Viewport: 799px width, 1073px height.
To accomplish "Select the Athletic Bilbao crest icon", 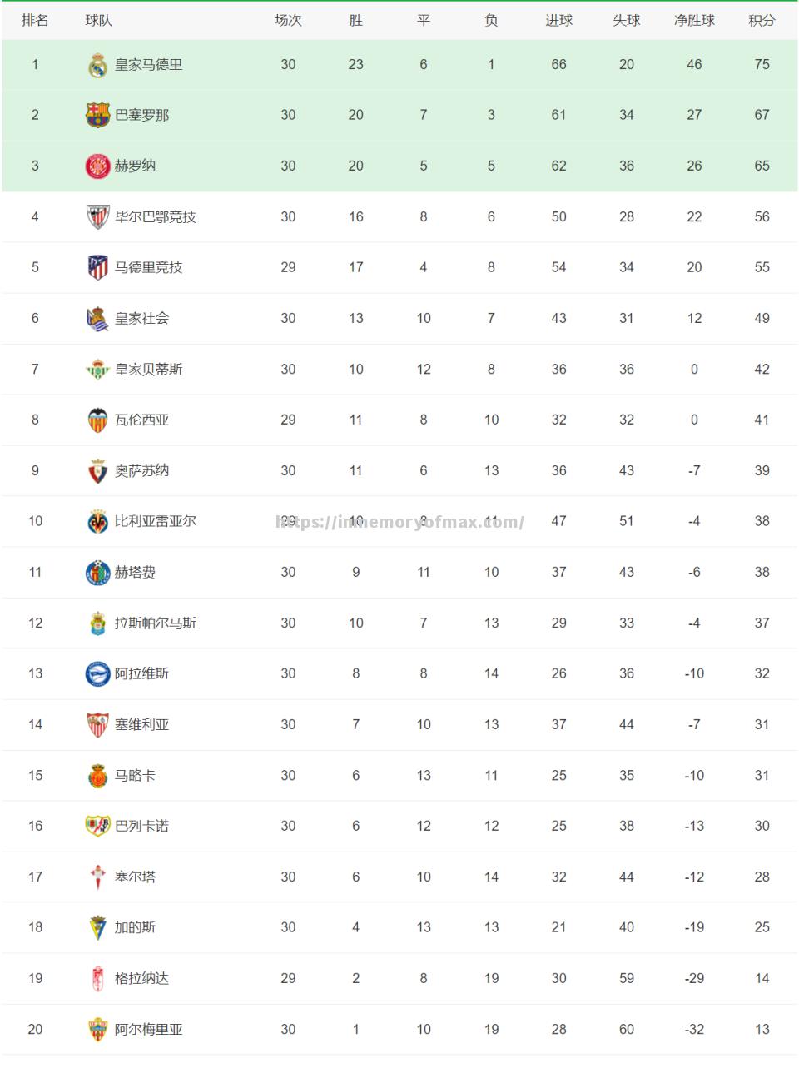I will (97, 217).
